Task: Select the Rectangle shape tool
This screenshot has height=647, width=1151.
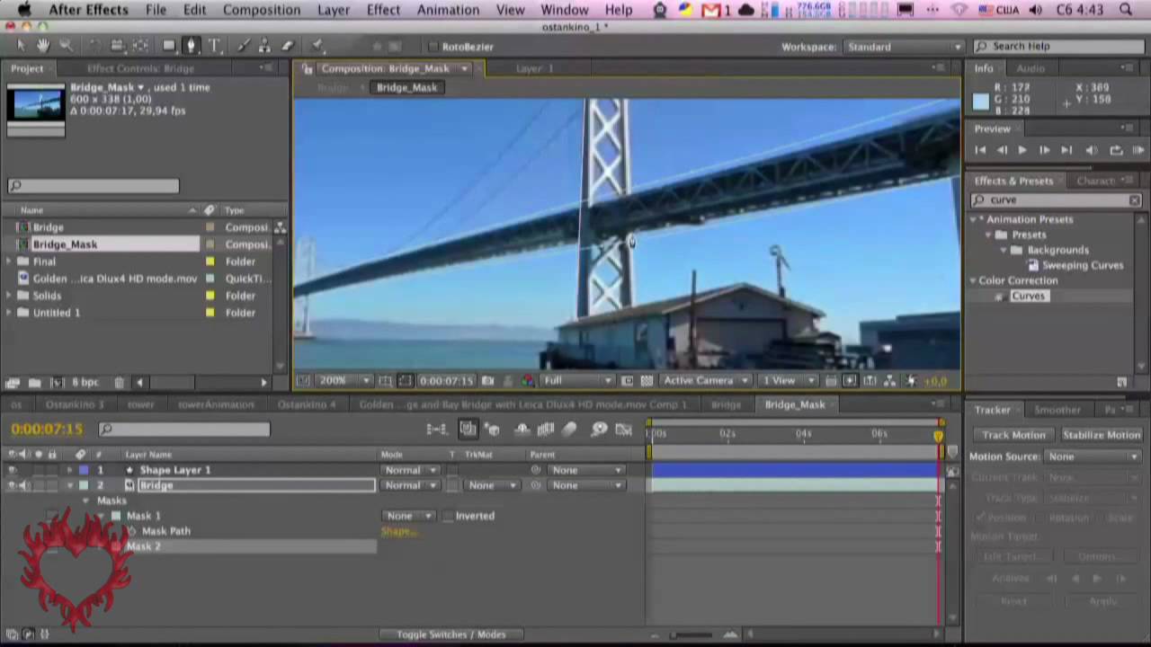Action: 168,46
